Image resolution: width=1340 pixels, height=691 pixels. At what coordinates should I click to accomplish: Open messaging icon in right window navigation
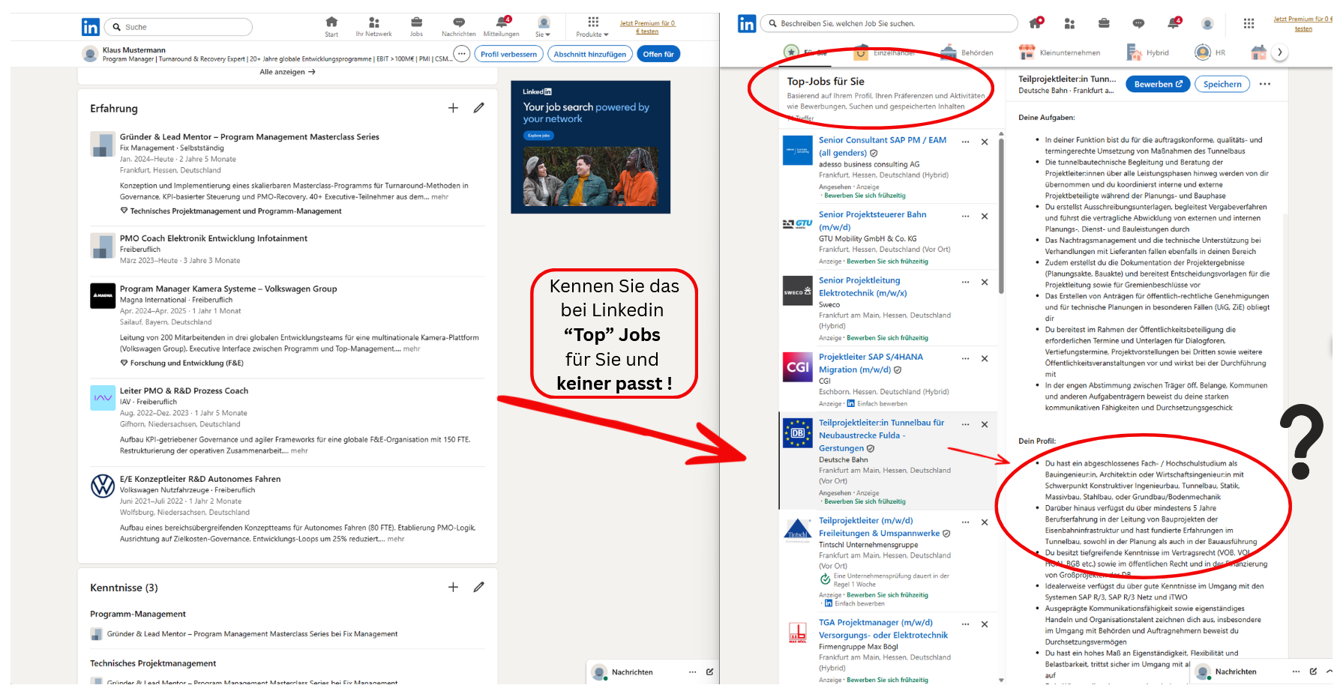[1138, 23]
